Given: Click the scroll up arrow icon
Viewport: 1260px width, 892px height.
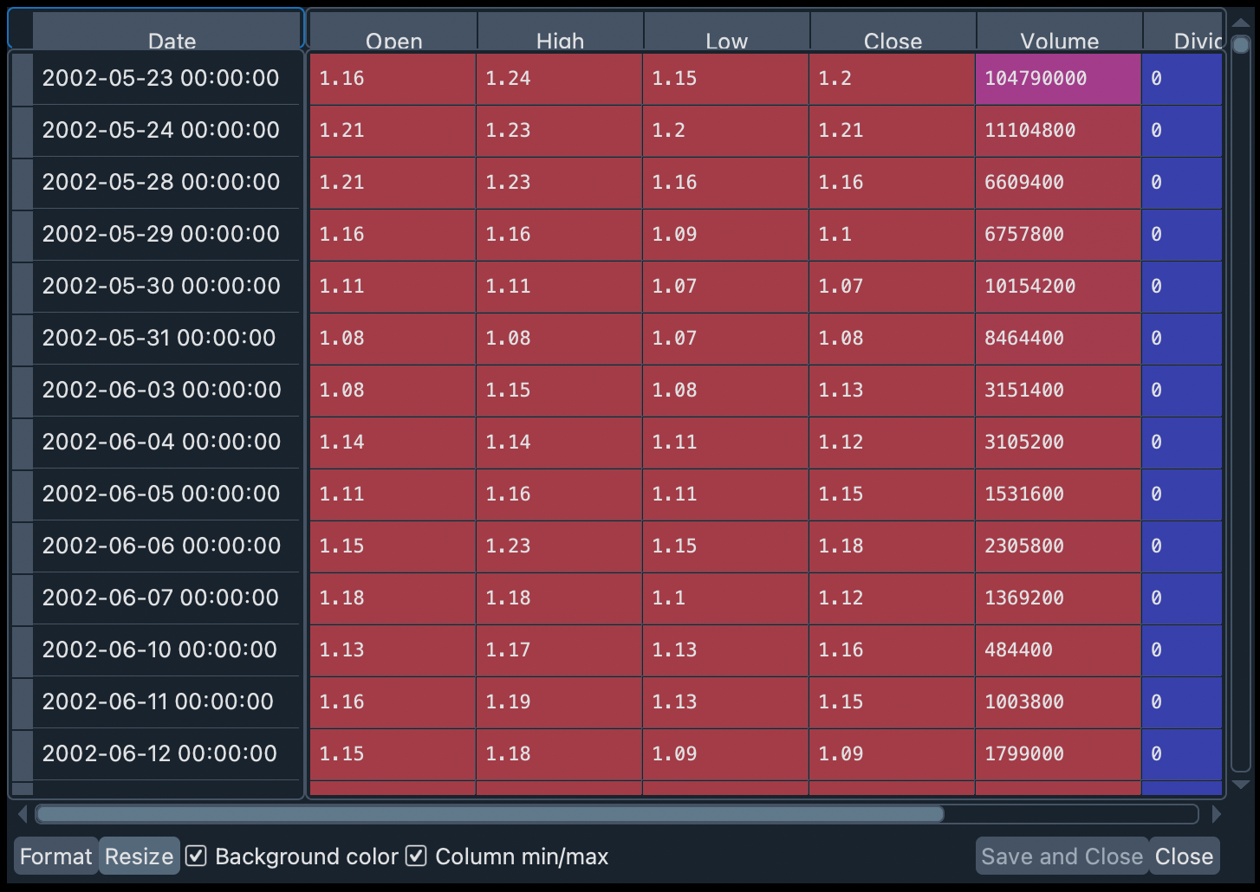Looking at the screenshot, I should pos(1241,23).
